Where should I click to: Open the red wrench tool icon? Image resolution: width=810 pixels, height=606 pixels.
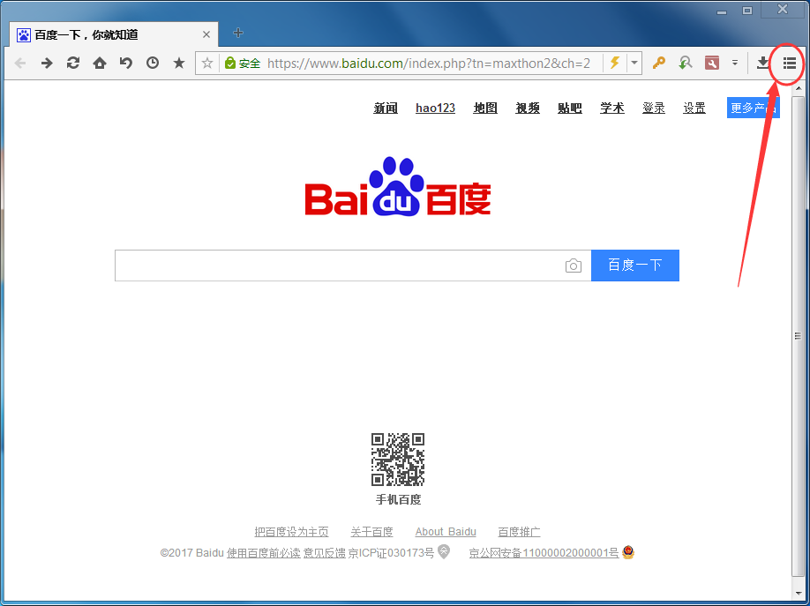(x=712, y=63)
